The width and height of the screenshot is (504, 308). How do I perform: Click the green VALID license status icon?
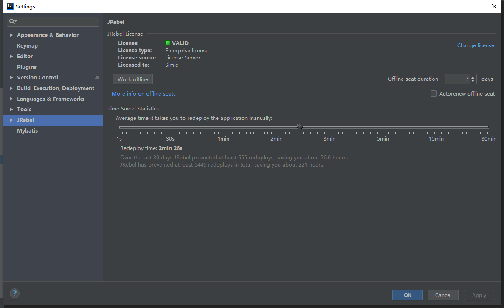[x=168, y=43]
